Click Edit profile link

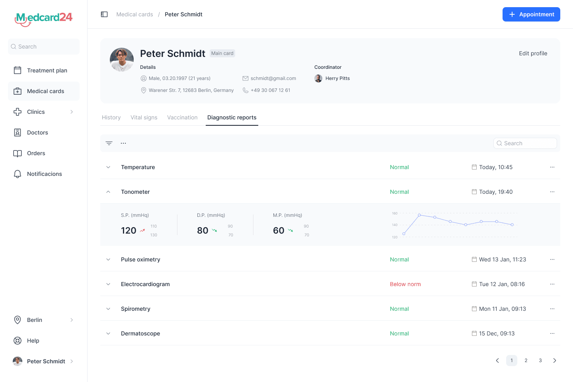pyautogui.click(x=533, y=53)
